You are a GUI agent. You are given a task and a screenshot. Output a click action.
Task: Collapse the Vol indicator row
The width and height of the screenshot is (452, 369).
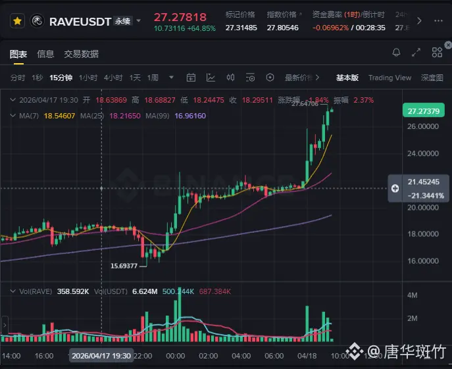[13, 291]
